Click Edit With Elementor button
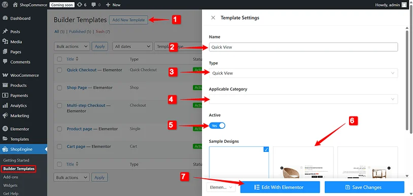 point(280,187)
